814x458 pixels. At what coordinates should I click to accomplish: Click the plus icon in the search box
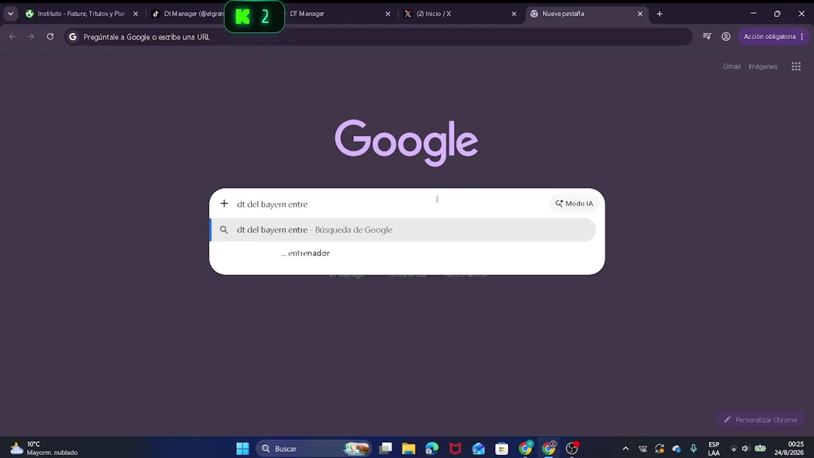click(224, 204)
